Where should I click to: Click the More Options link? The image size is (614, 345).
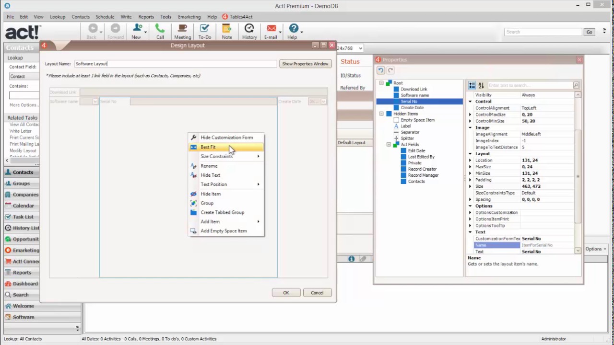coord(24,105)
